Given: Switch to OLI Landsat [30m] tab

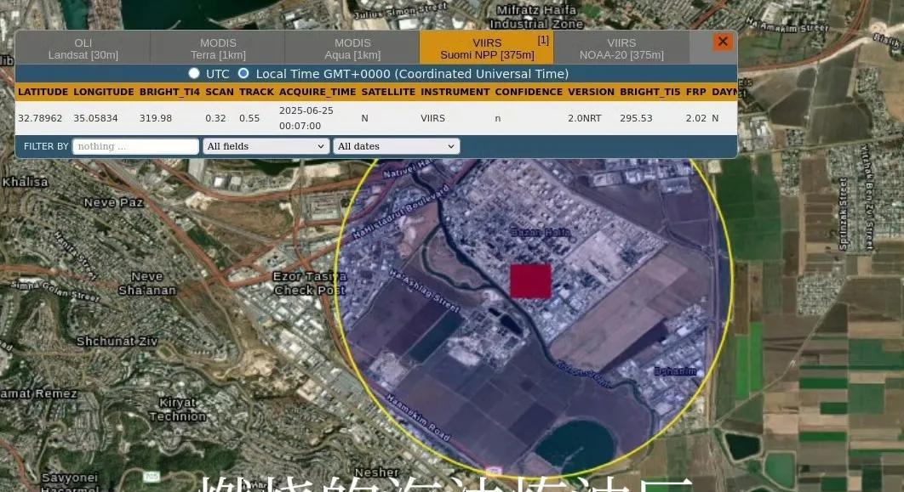Looking at the screenshot, I should 83,48.
